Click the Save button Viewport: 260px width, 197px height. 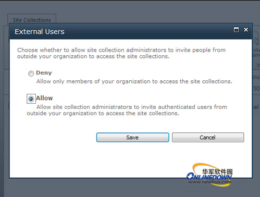click(x=133, y=138)
